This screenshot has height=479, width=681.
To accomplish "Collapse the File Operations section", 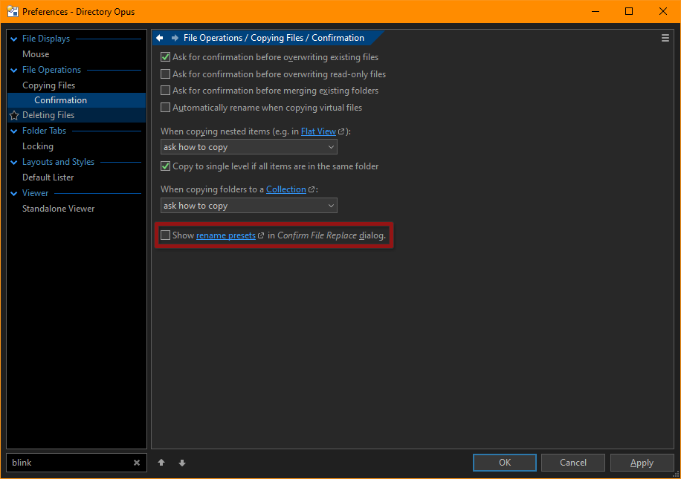I will [x=14, y=71].
